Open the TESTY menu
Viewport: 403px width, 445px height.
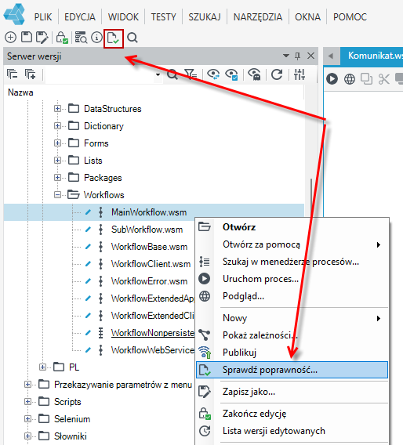pyautogui.click(x=164, y=17)
